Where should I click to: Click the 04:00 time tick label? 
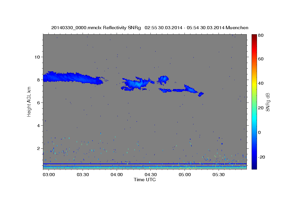click(117, 175)
